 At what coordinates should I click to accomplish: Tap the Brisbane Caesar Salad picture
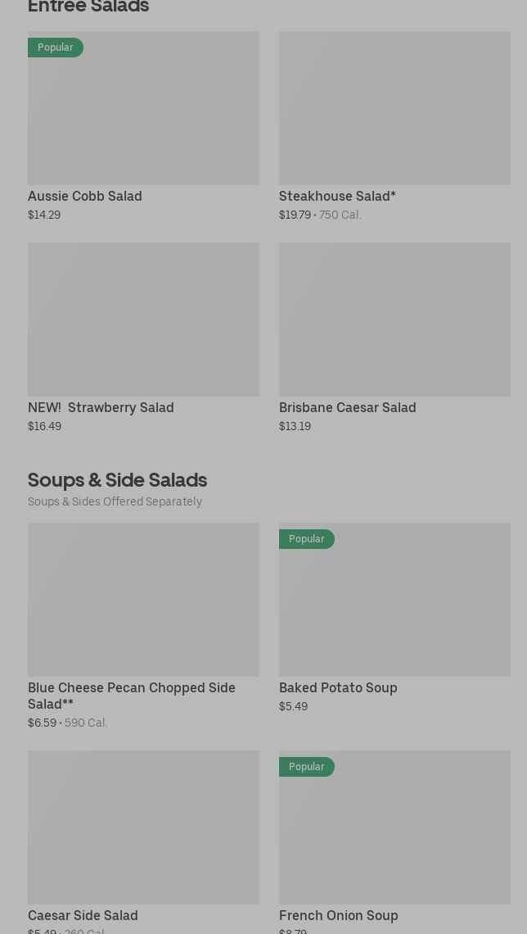(x=394, y=320)
